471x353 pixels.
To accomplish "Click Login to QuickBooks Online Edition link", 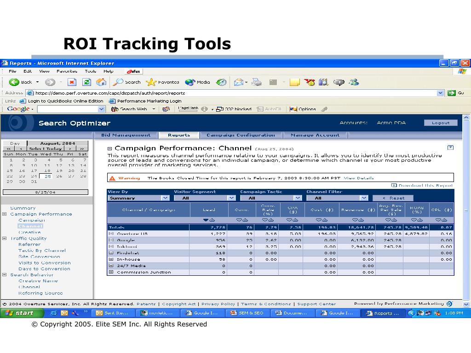I will (x=62, y=101).
